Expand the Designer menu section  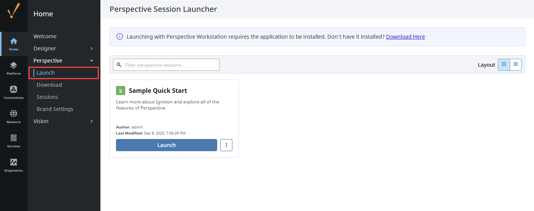[63, 48]
